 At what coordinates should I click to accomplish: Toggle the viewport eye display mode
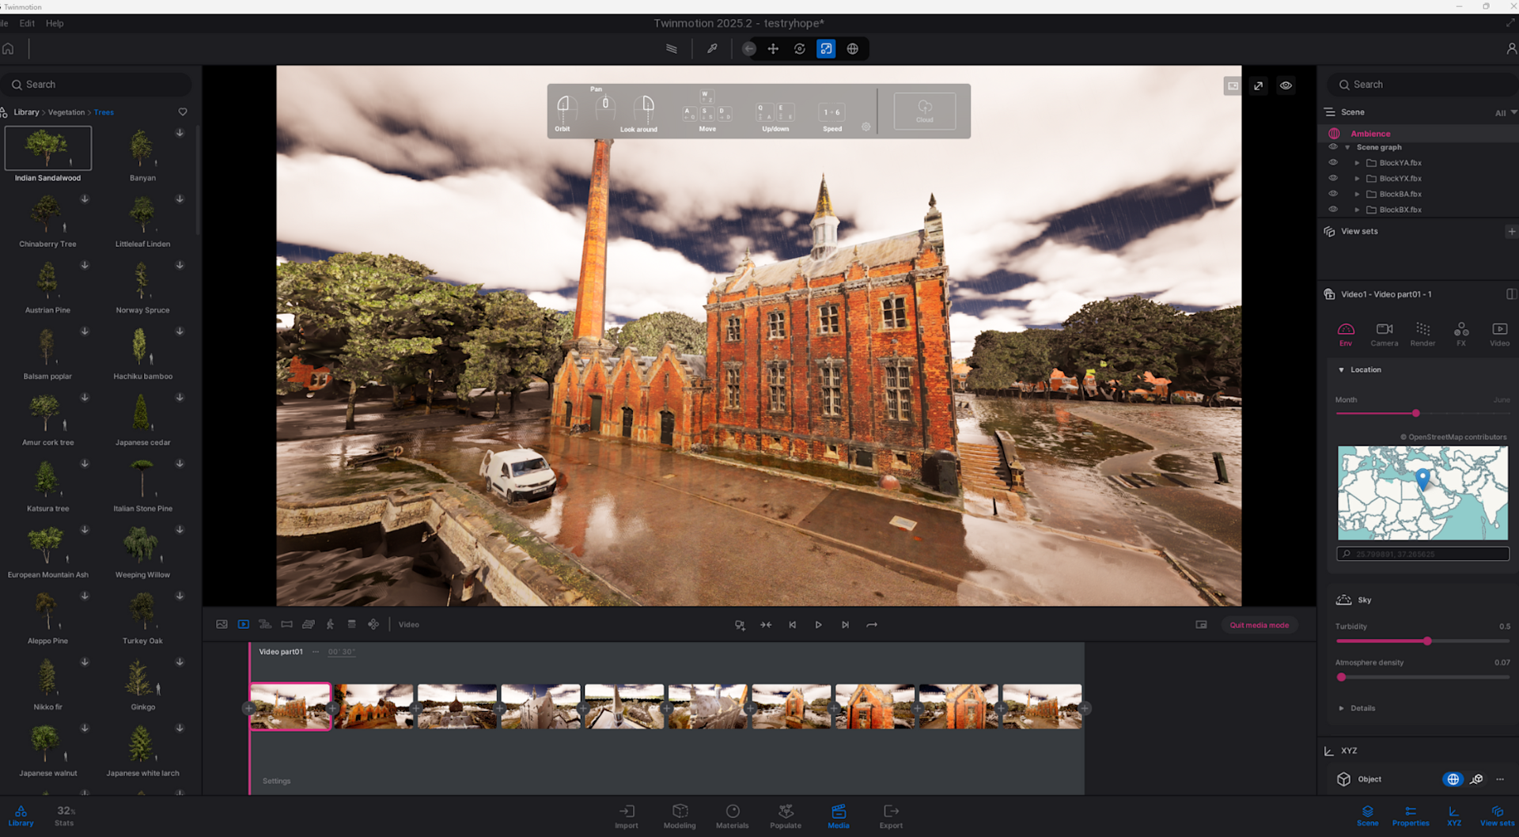[x=1286, y=85]
